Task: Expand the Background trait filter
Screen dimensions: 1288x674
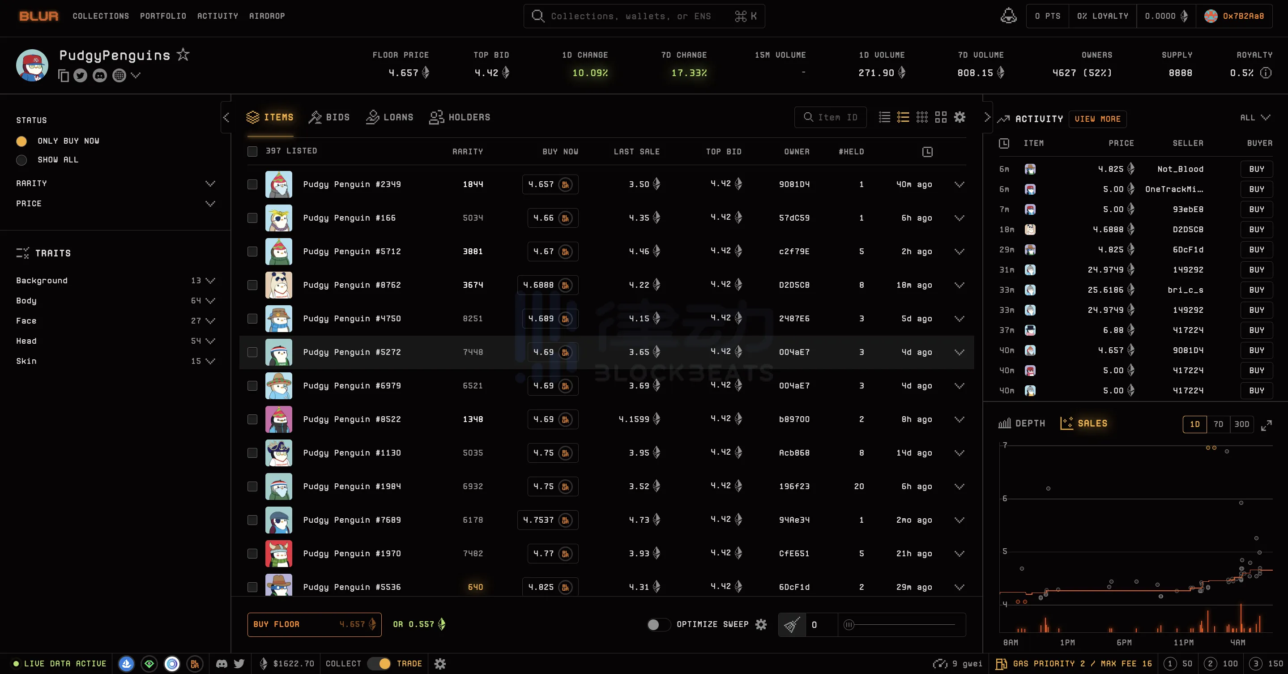Action: click(210, 281)
